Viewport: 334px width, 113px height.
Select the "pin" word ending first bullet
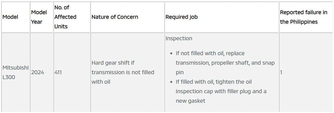click(x=180, y=72)
